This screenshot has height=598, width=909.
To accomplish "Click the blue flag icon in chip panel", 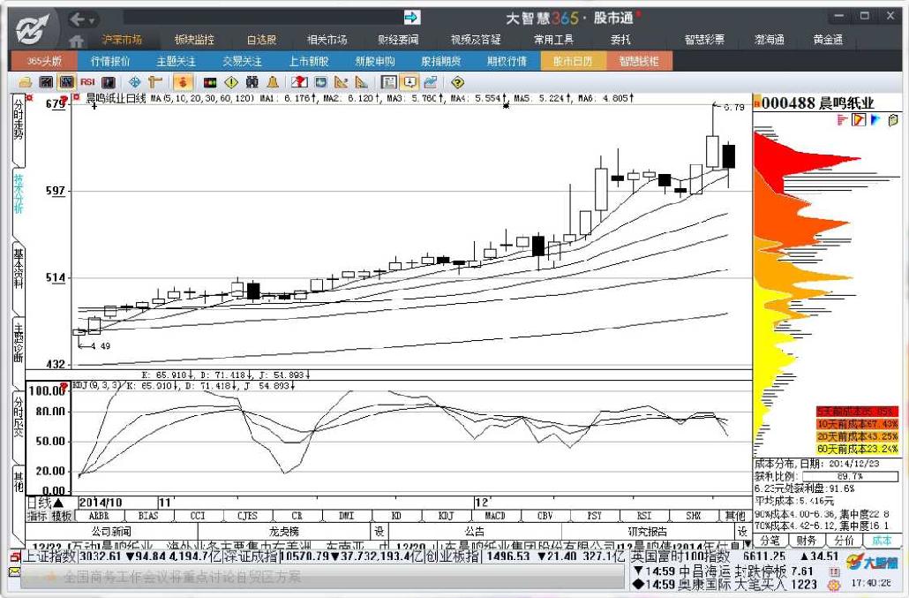I will (x=875, y=120).
